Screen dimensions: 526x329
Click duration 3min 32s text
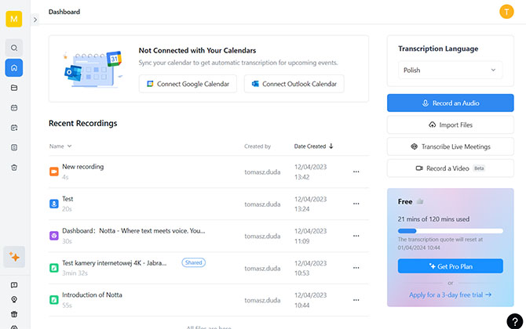point(75,273)
